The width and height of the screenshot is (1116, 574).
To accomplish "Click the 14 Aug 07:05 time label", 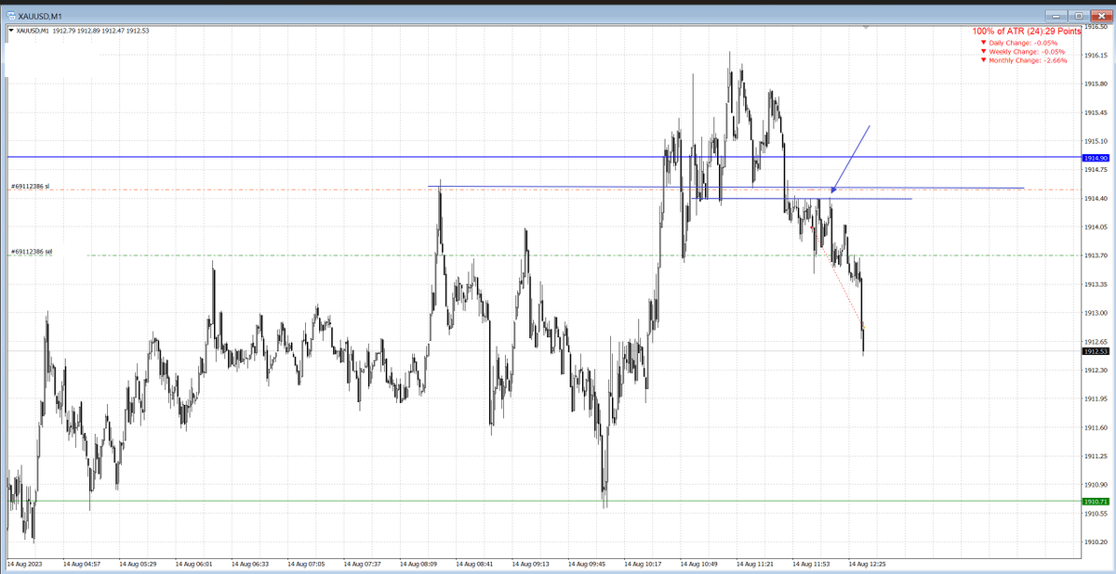I will tap(306, 563).
